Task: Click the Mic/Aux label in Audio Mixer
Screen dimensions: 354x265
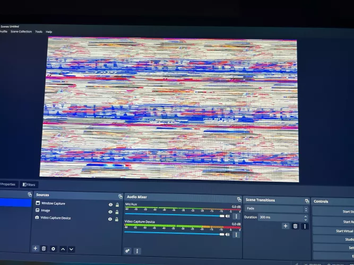Action: [131, 204]
